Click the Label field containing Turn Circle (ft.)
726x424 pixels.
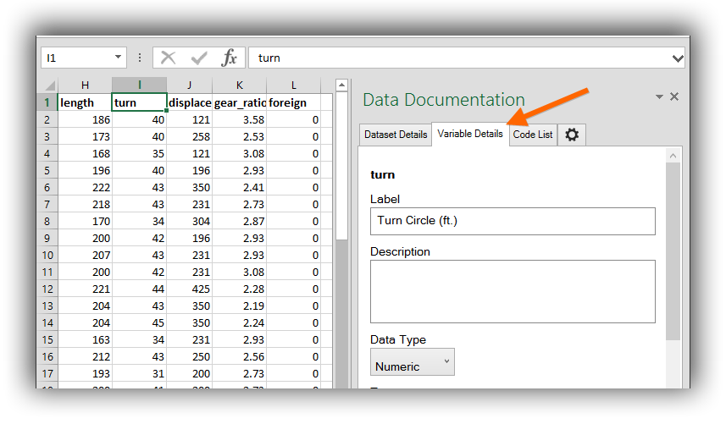(513, 221)
